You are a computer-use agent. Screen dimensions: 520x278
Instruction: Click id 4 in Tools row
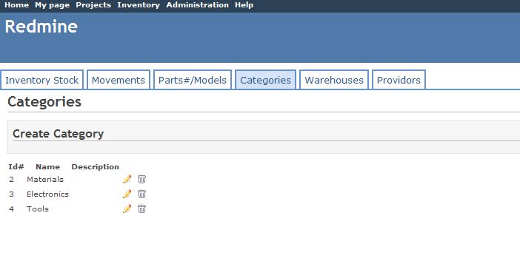tap(12, 208)
